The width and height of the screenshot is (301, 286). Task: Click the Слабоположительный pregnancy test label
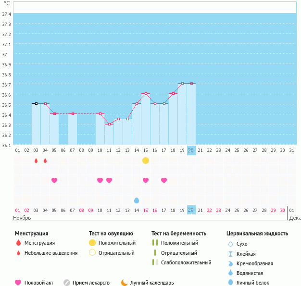click(x=187, y=262)
